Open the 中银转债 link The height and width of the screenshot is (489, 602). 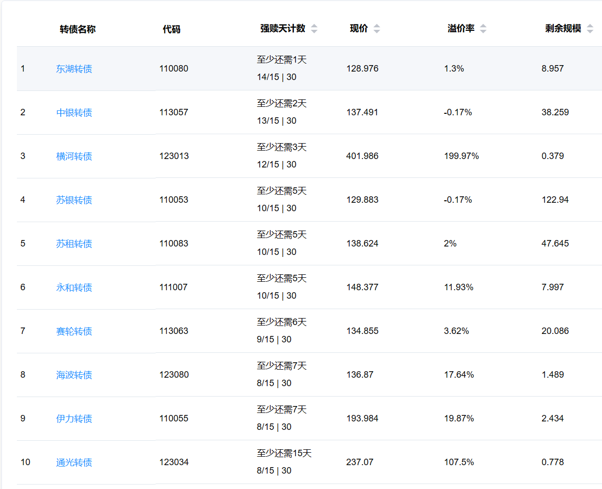point(74,113)
